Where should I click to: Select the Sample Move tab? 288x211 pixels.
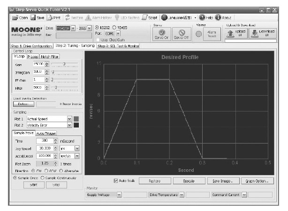(x=23, y=133)
